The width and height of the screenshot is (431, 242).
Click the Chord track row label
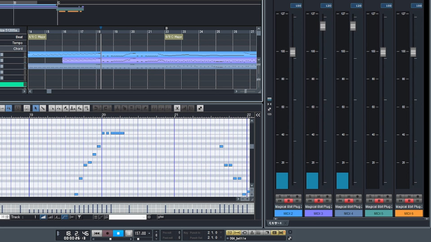(18, 49)
